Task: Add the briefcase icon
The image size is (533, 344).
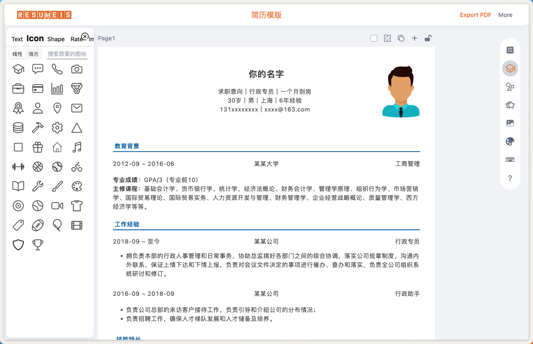Action: (18, 89)
